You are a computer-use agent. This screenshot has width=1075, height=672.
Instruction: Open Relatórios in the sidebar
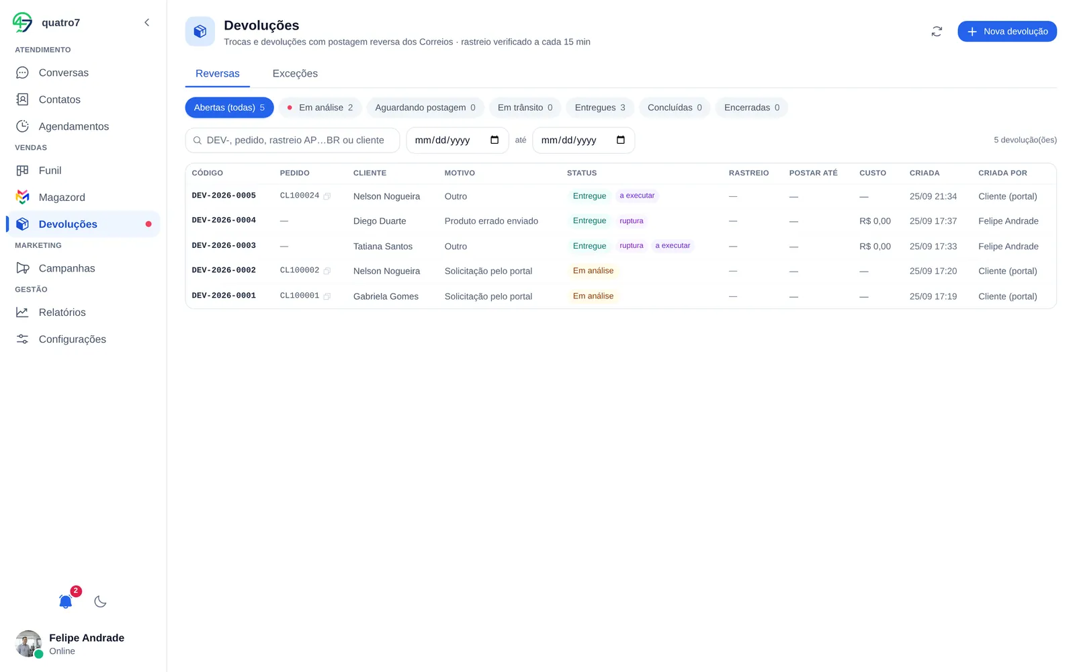[83, 312]
